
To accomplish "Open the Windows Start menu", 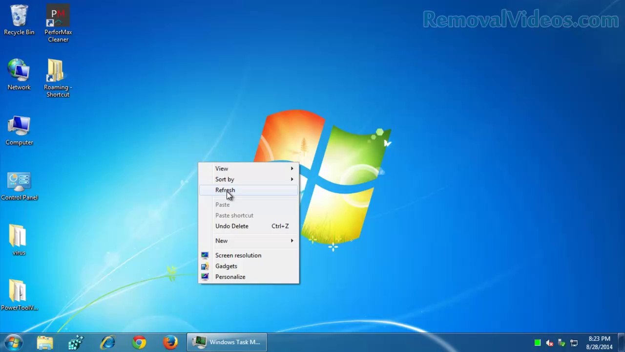I will click(13, 342).
